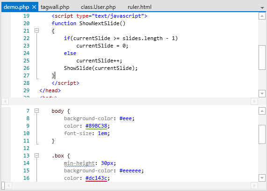This screenshot has width=267, height=191.
Task: Click the color value #dc143c
Action: click(x=96, y=178)
